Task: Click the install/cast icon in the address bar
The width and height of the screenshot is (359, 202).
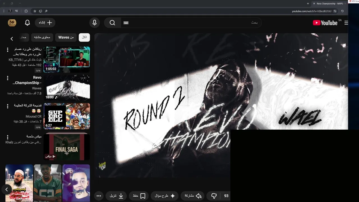Action: click(40, 11)
